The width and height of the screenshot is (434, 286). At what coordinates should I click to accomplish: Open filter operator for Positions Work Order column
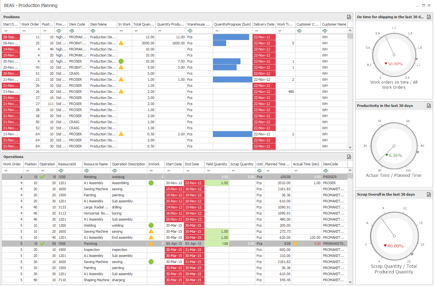coord(24,31)
